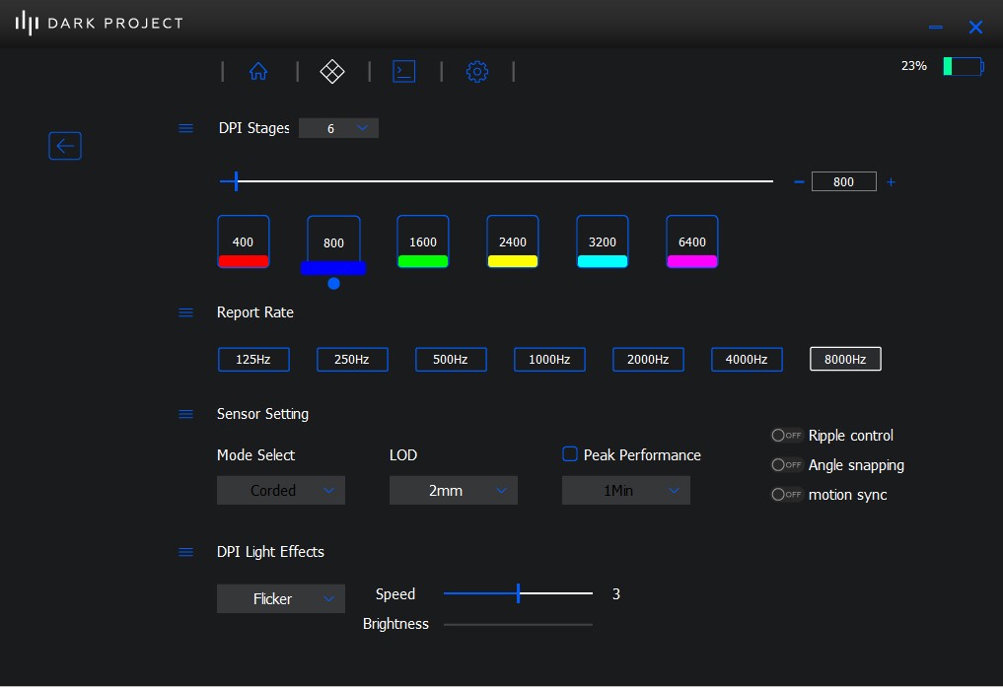The height and width of the screenshot is (688, 1003).
Task: Select the 1600 DPI stage
Action: tap(423, 241)
